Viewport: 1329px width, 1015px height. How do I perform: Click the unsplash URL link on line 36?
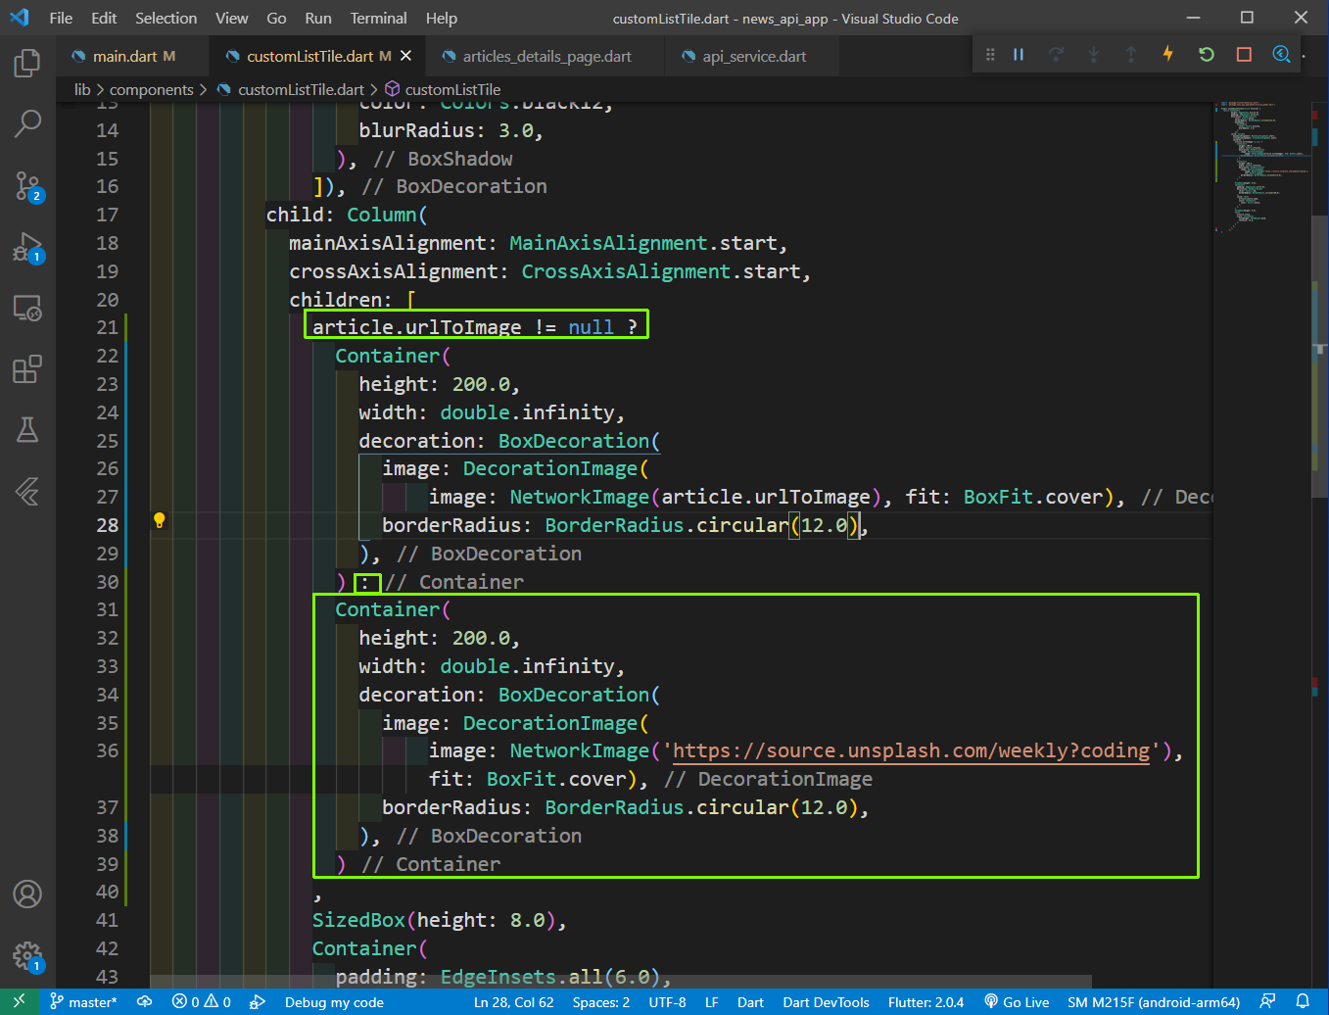coord(911,751)
